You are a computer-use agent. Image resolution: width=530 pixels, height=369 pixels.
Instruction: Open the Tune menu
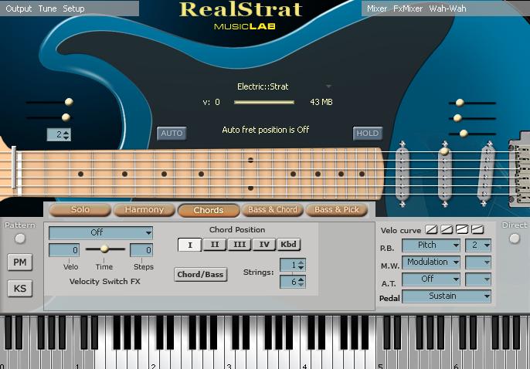[47, 8]
